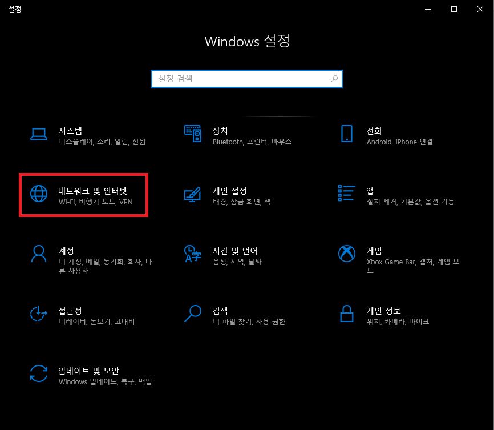Close the 설정 window
The height and width of the screenshot is (430, 494).
(x=480, y=9)
